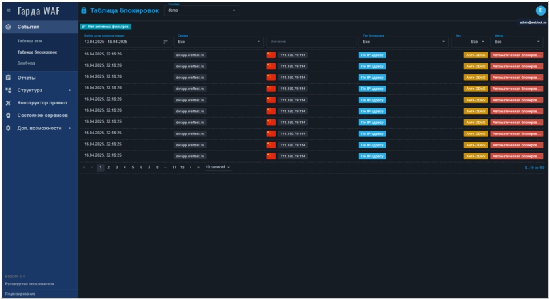The height and width of the screenshot is (299, 549).
Task: Toggle the hamburger menu sidebar icon
Action: coord(8,11)
